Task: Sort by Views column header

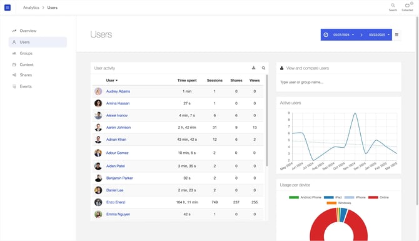Action: tap(255, 80)
